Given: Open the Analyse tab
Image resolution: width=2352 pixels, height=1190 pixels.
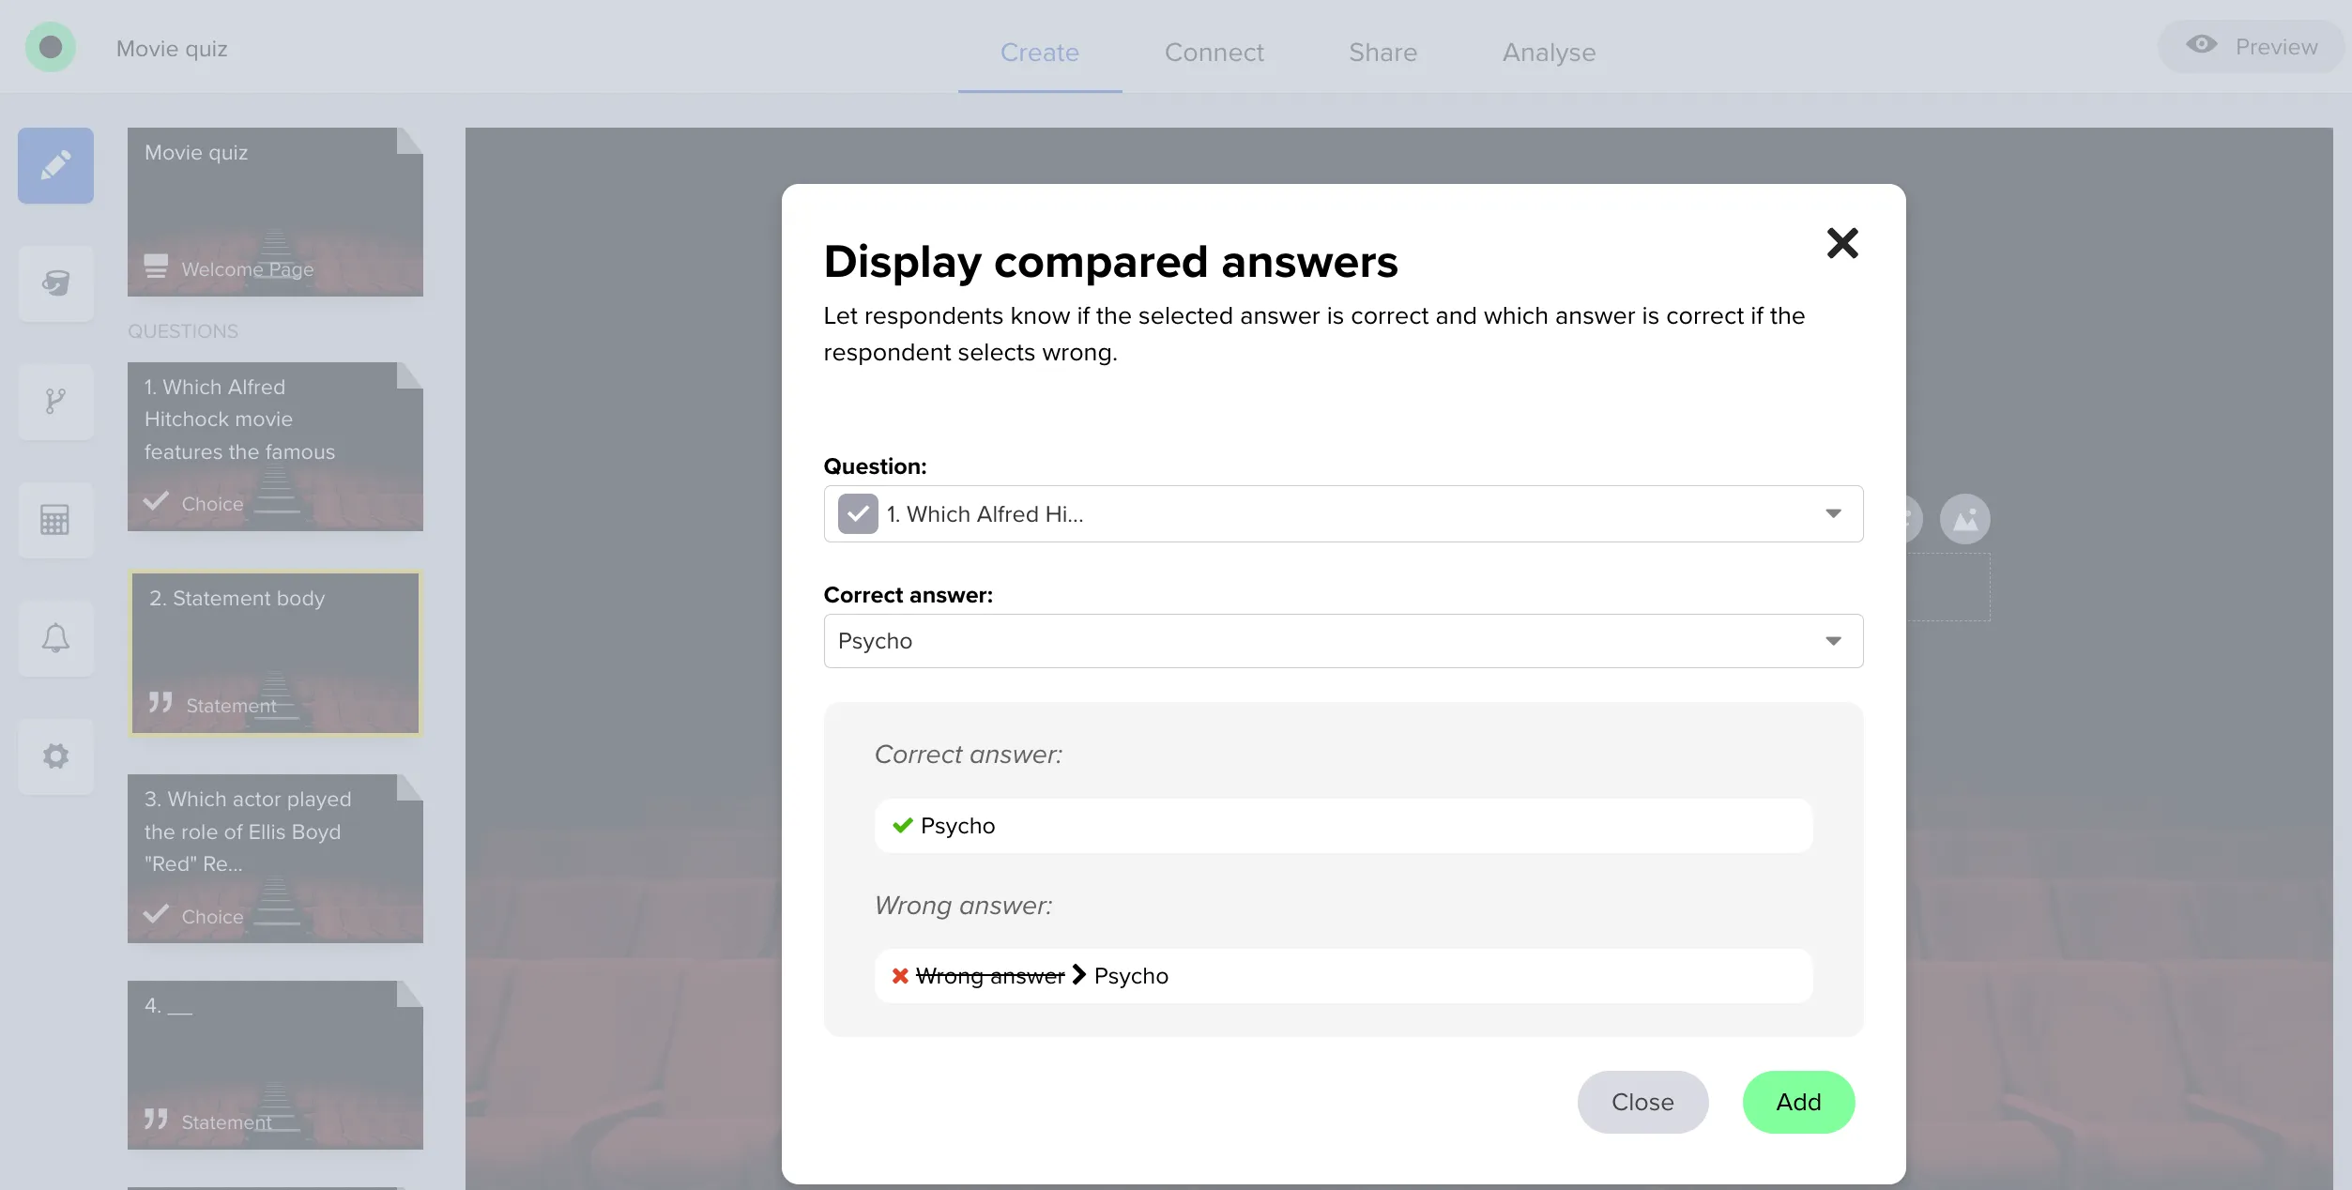Looking at the screenshot, I should click(1548, 52).
